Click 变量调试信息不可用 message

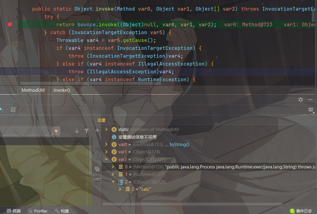point(137,137)
